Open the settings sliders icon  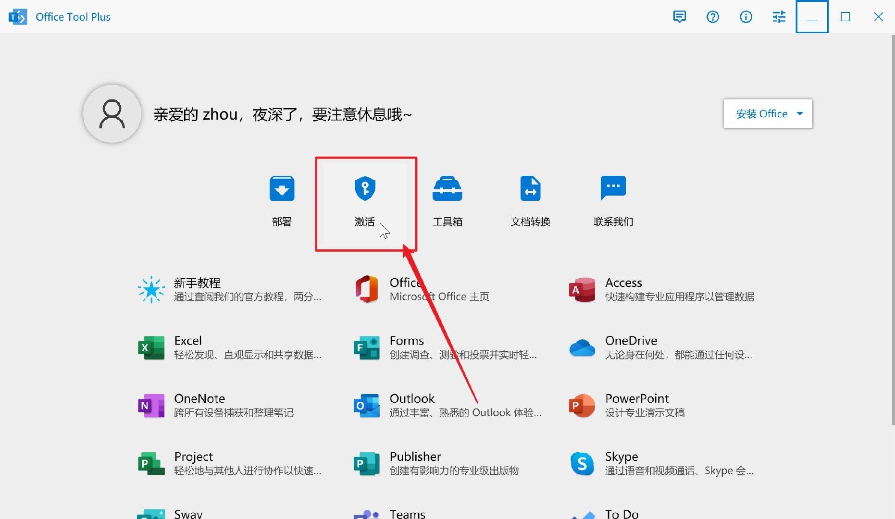(x=779, y=17)
